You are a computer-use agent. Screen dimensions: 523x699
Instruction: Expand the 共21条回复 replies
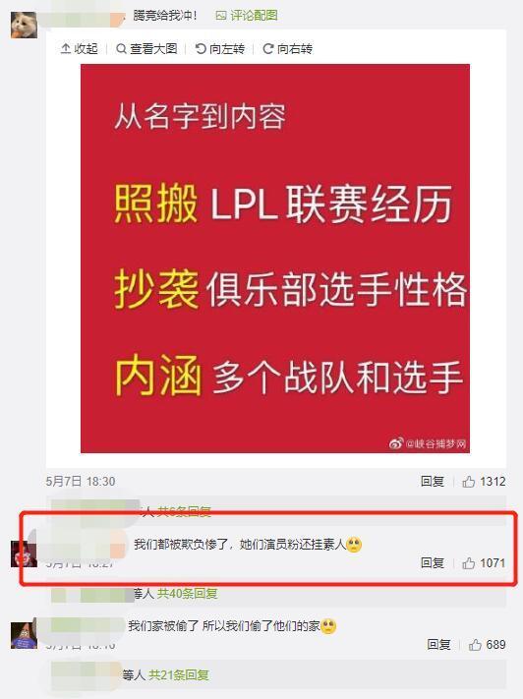pos(179,675)
